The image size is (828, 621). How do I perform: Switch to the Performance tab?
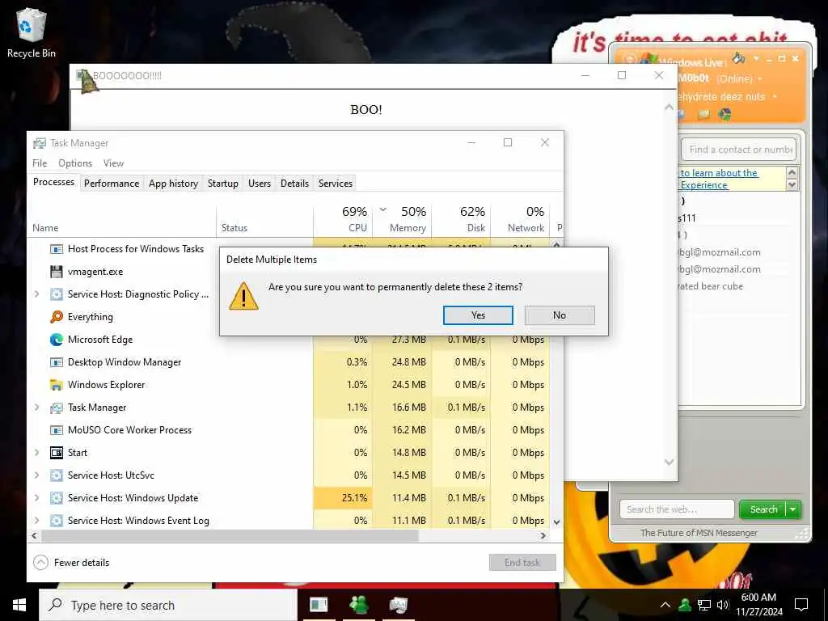(x=112, y=184)
